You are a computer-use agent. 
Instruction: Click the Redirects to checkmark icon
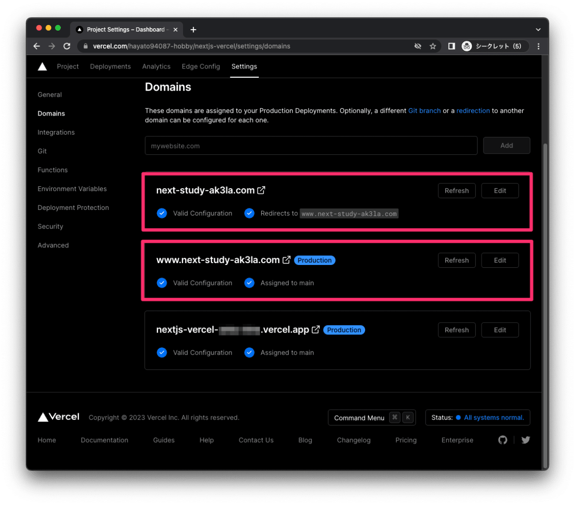coord(249,213)
